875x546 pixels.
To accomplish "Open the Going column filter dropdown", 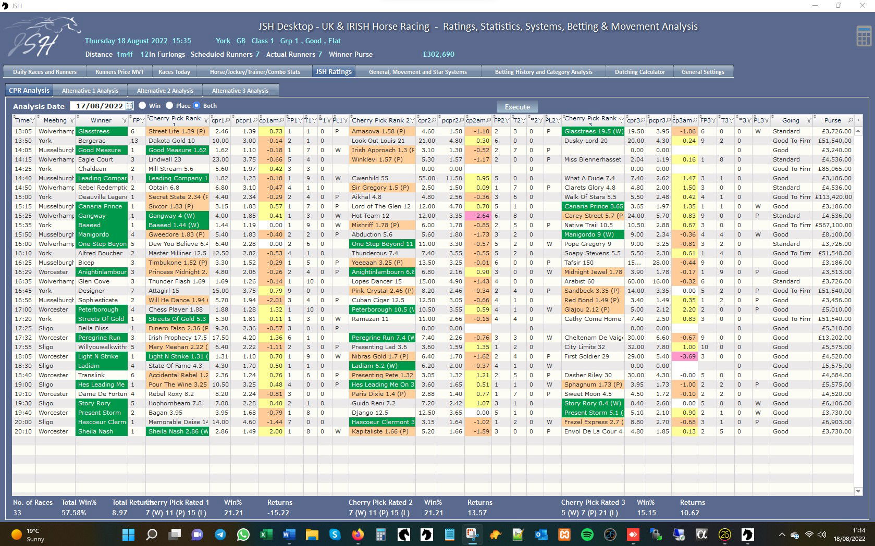I will pos(809,120).
